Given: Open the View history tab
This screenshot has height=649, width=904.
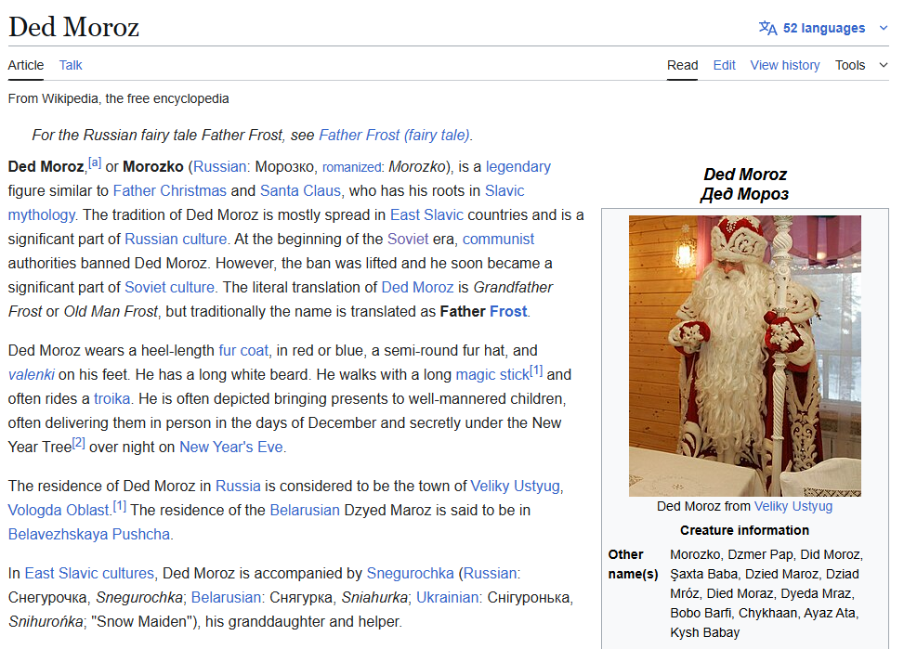Looking at the screenshot, I should tap(785, 65).
